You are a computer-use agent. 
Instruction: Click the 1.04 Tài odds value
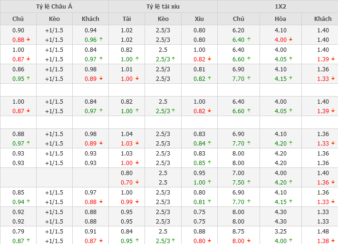click(126, 134)
